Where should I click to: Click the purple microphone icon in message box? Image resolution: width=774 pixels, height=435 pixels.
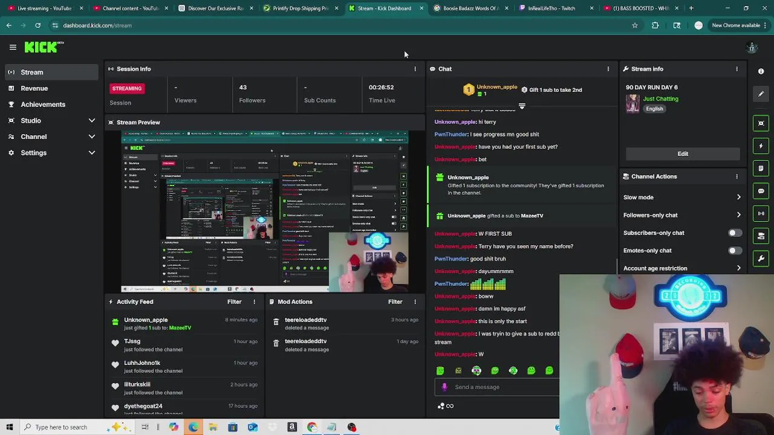point(444,387)
